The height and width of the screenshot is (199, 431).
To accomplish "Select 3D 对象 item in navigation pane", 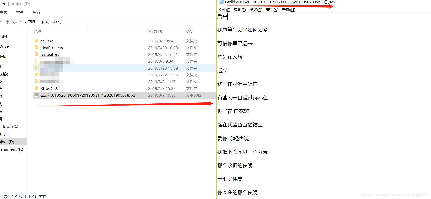I will click(4, 74).
